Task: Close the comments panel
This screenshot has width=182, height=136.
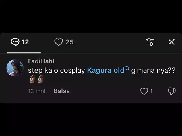Action: (x=171, y=42)
